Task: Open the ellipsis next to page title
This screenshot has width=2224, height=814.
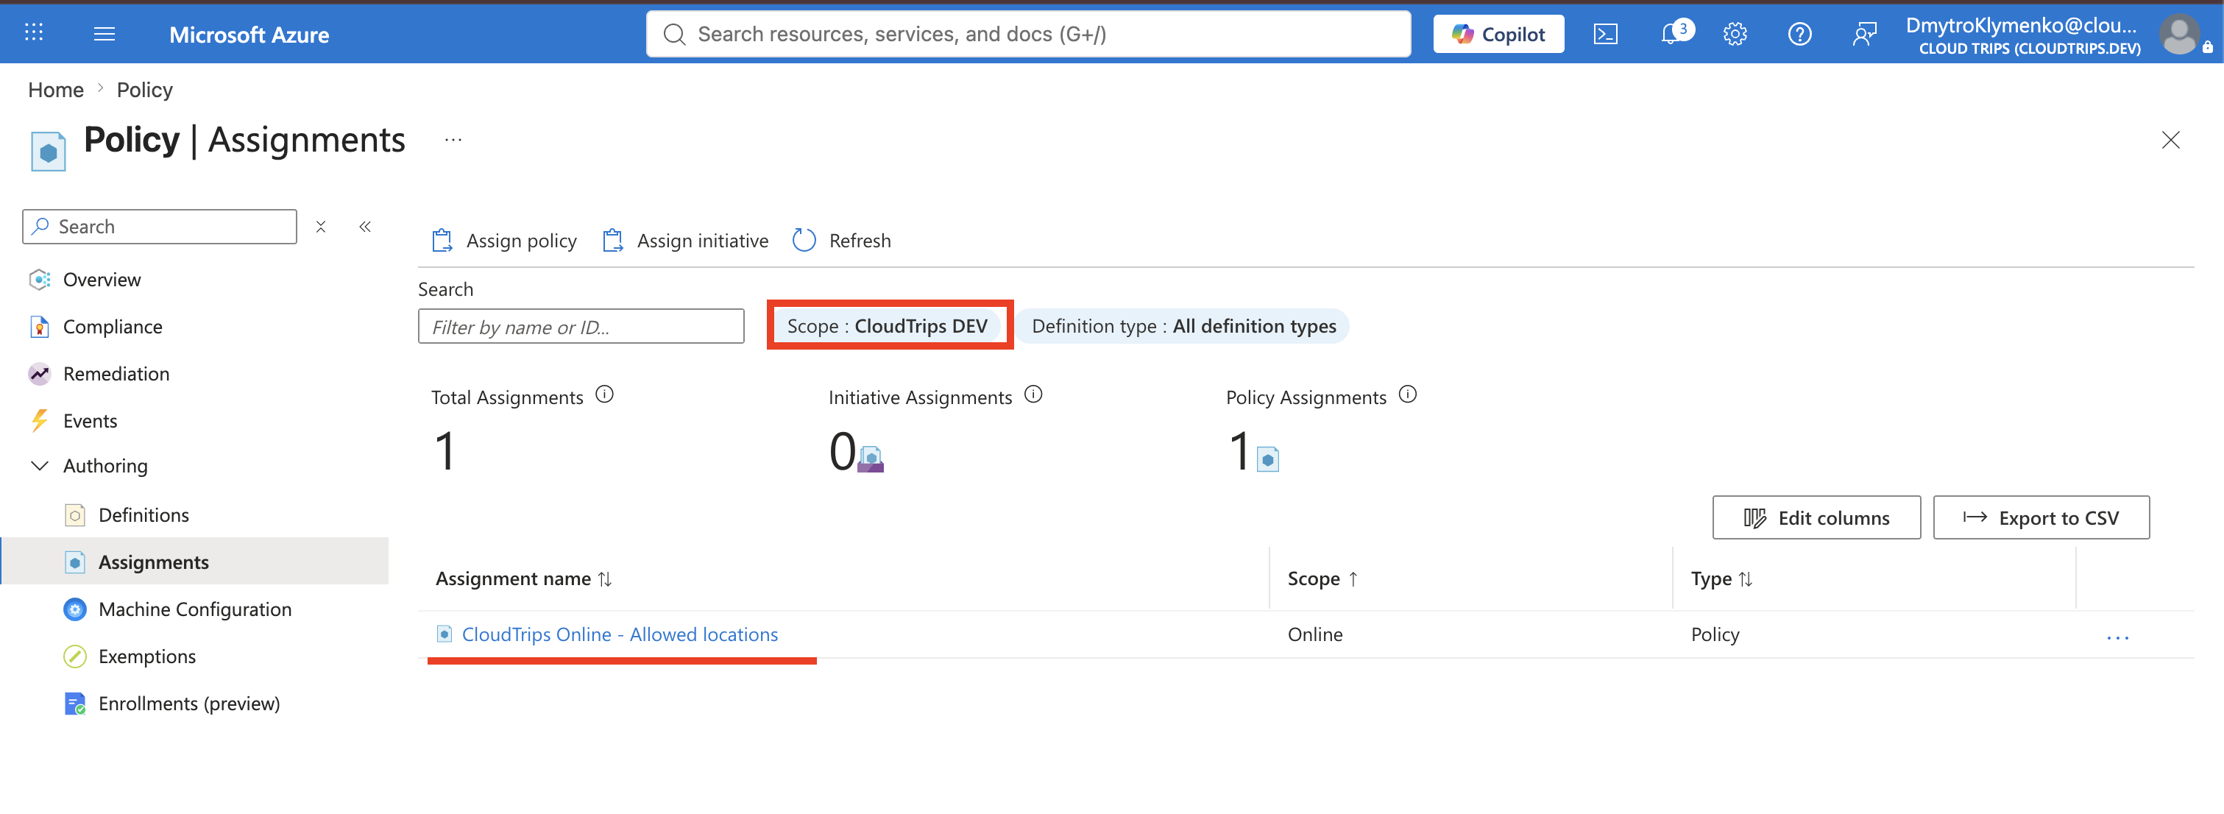Action: 453,140
